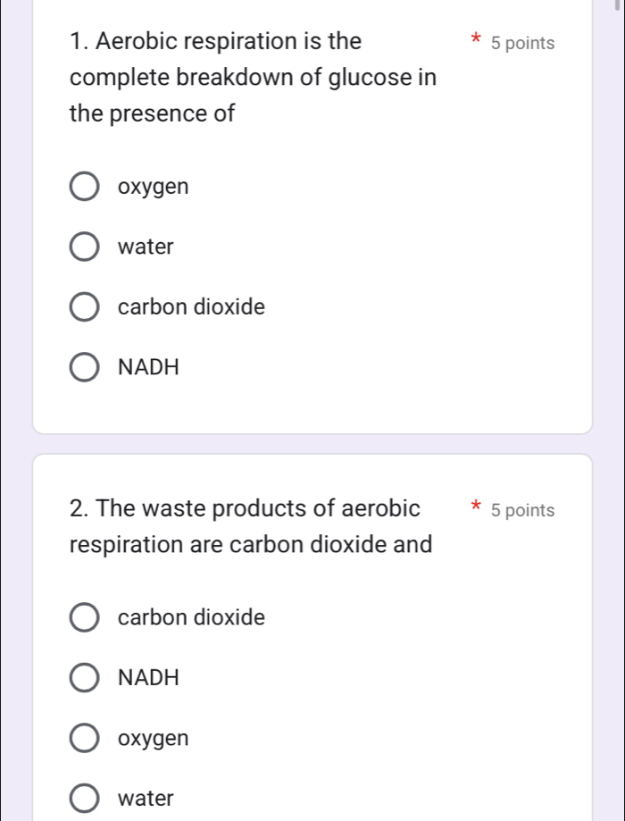This screenshot has width=625, height=821.
Task: Select the oxygen option for question 1
Action: tap(84, 186)
